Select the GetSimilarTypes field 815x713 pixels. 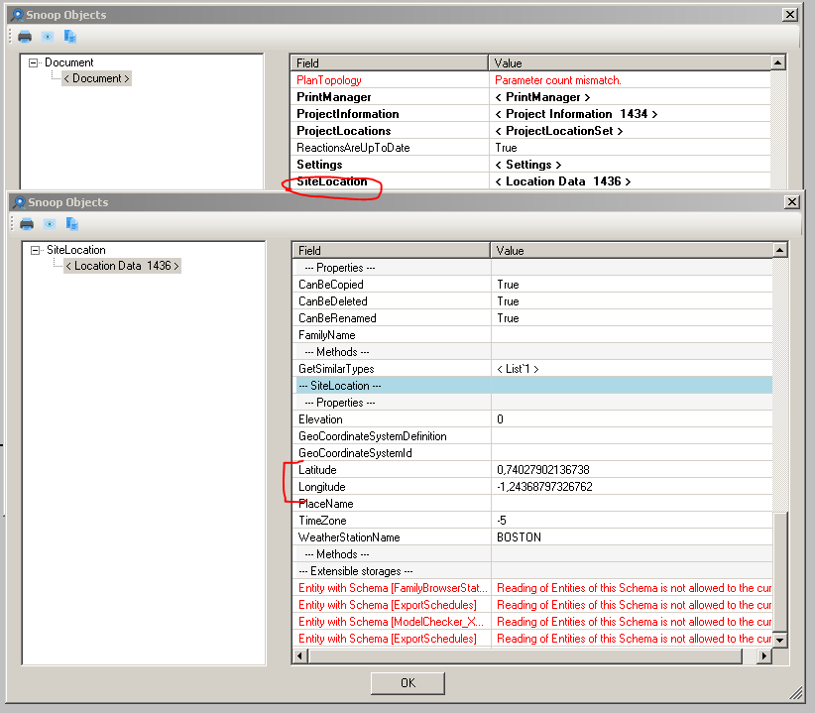[336, 369]
